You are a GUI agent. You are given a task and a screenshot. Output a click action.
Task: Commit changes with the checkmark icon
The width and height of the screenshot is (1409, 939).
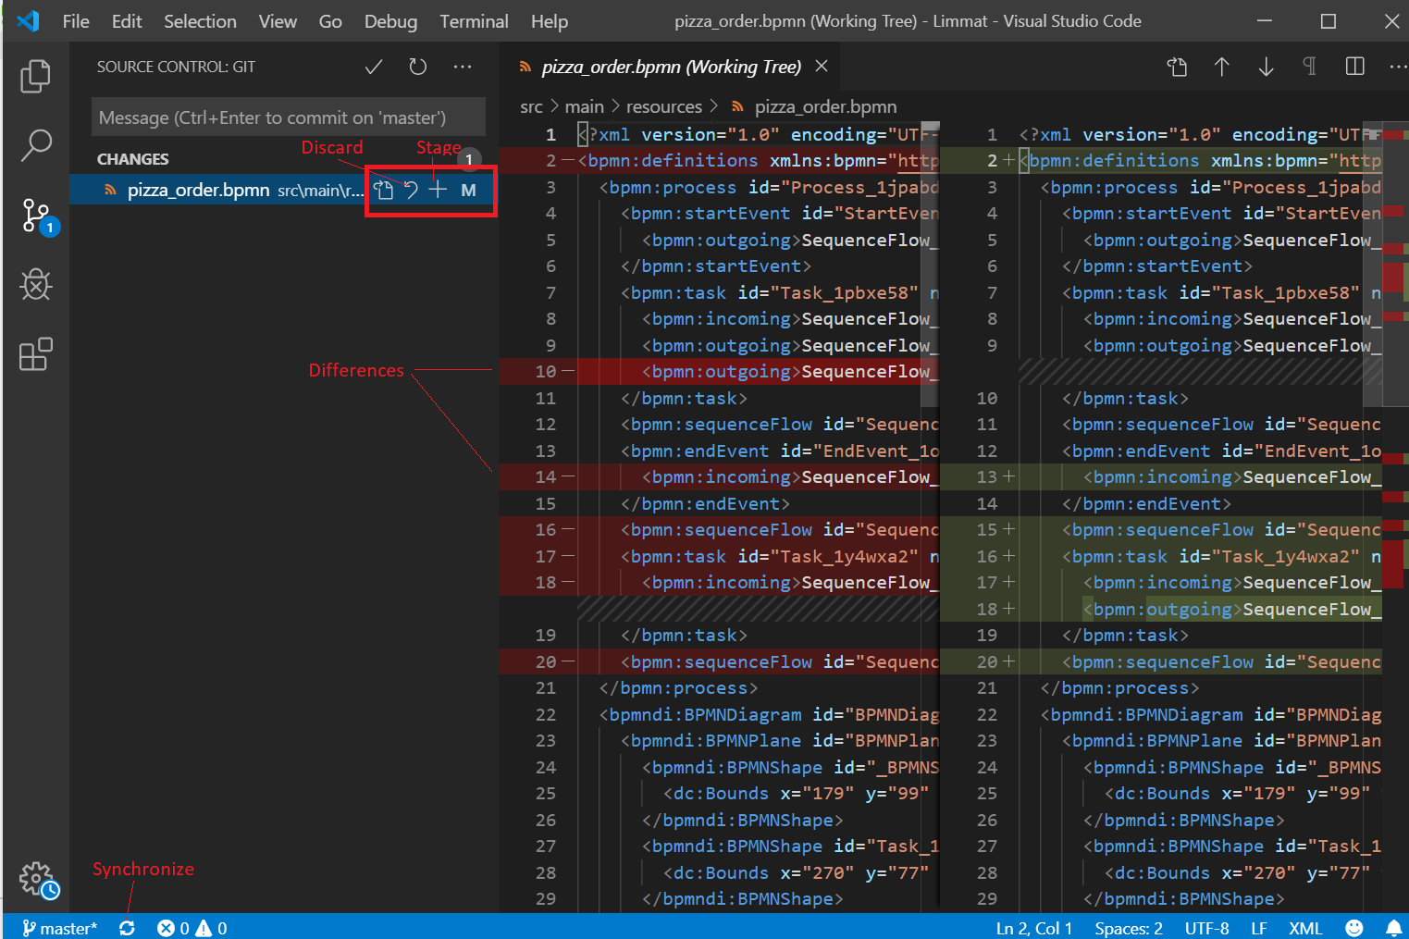coord(374,67)
